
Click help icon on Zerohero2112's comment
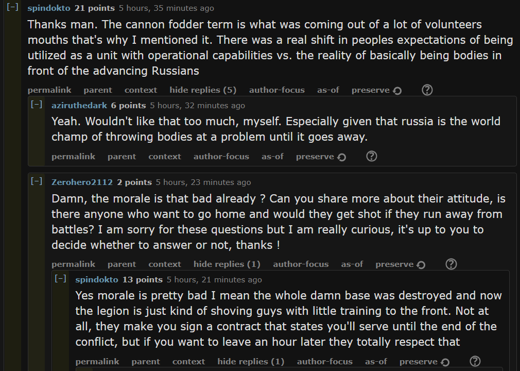click(450, 264)
